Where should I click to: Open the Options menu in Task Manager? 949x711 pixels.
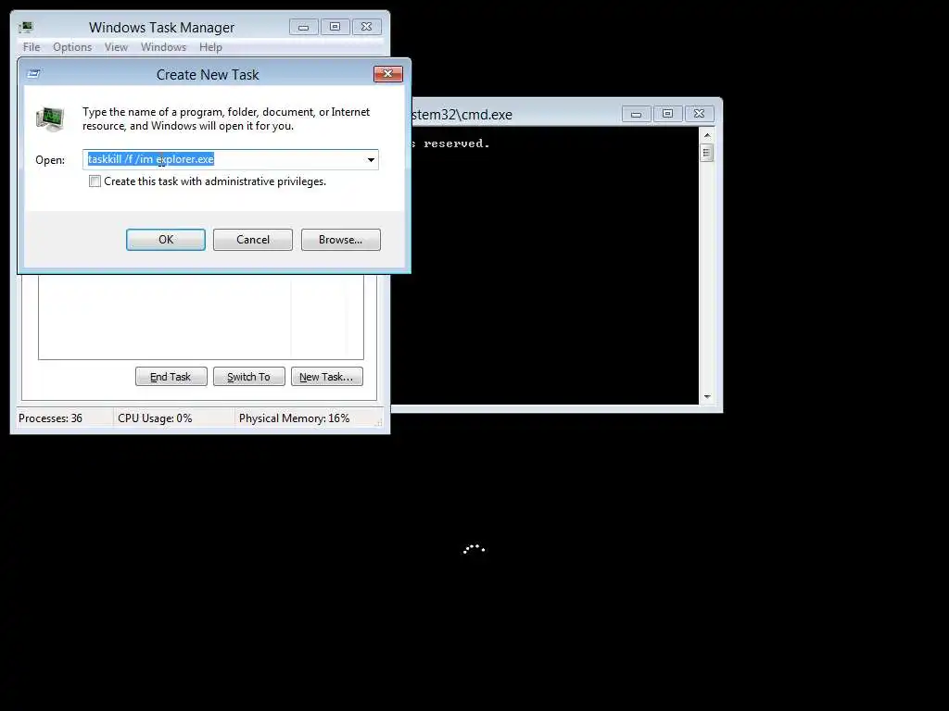[72, 47]
